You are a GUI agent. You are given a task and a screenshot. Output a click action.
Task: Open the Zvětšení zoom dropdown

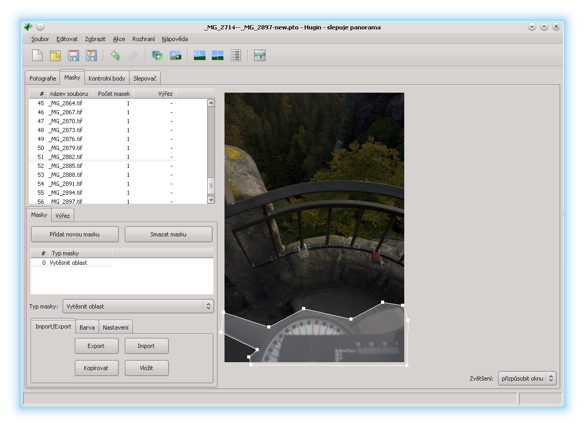[526, 379]
